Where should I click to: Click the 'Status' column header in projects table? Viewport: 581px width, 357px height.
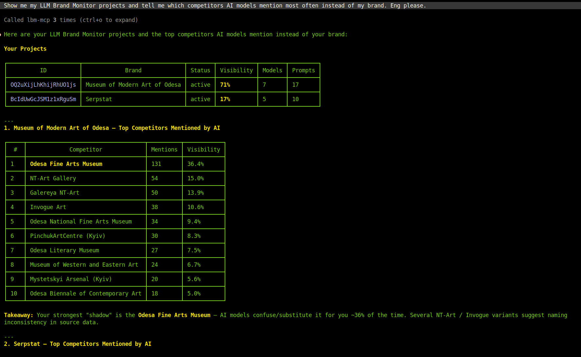point(200,70)
